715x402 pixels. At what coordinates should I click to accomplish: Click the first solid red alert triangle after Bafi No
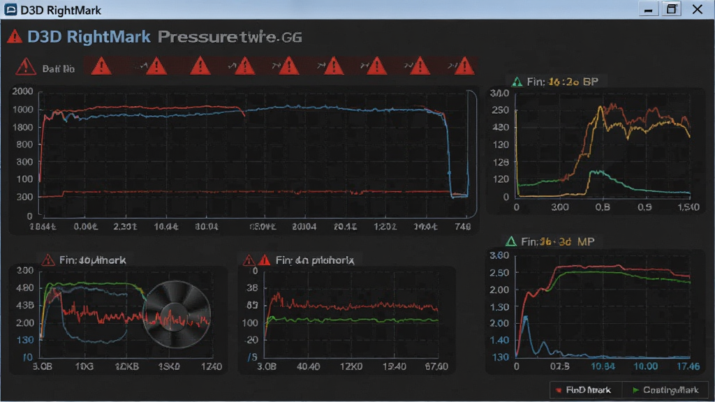coord(101,66)
